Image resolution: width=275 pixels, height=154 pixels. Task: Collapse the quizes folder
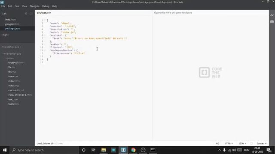5,58
